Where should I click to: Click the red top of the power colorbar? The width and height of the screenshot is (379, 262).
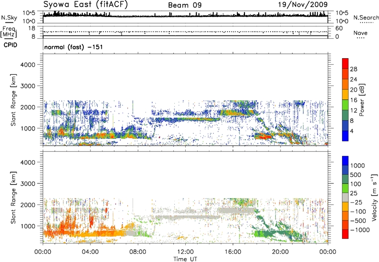coord(345,63)
